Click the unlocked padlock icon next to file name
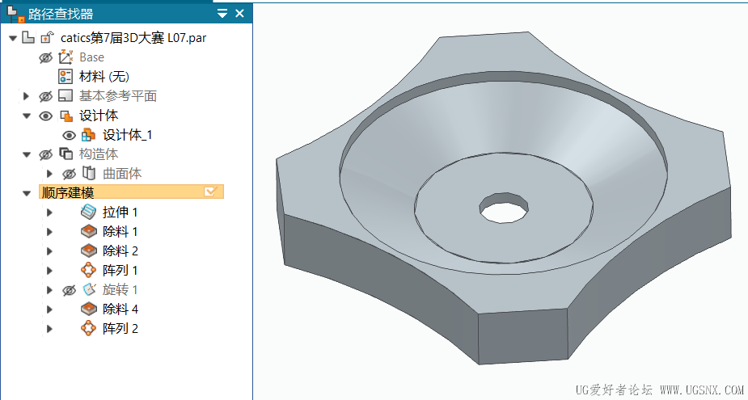The image size is (748, 400). tap(47, 38)
